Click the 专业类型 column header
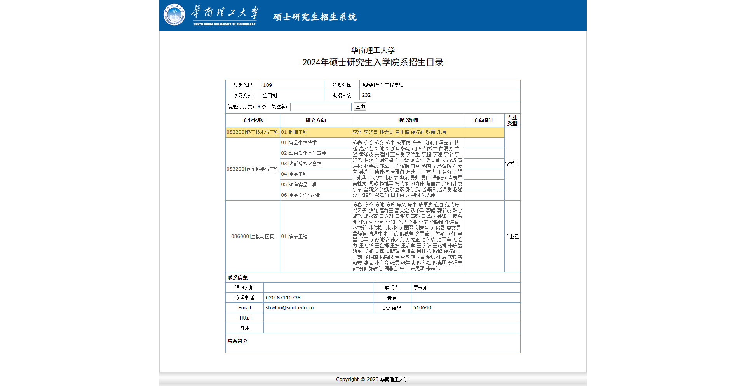 512,120
